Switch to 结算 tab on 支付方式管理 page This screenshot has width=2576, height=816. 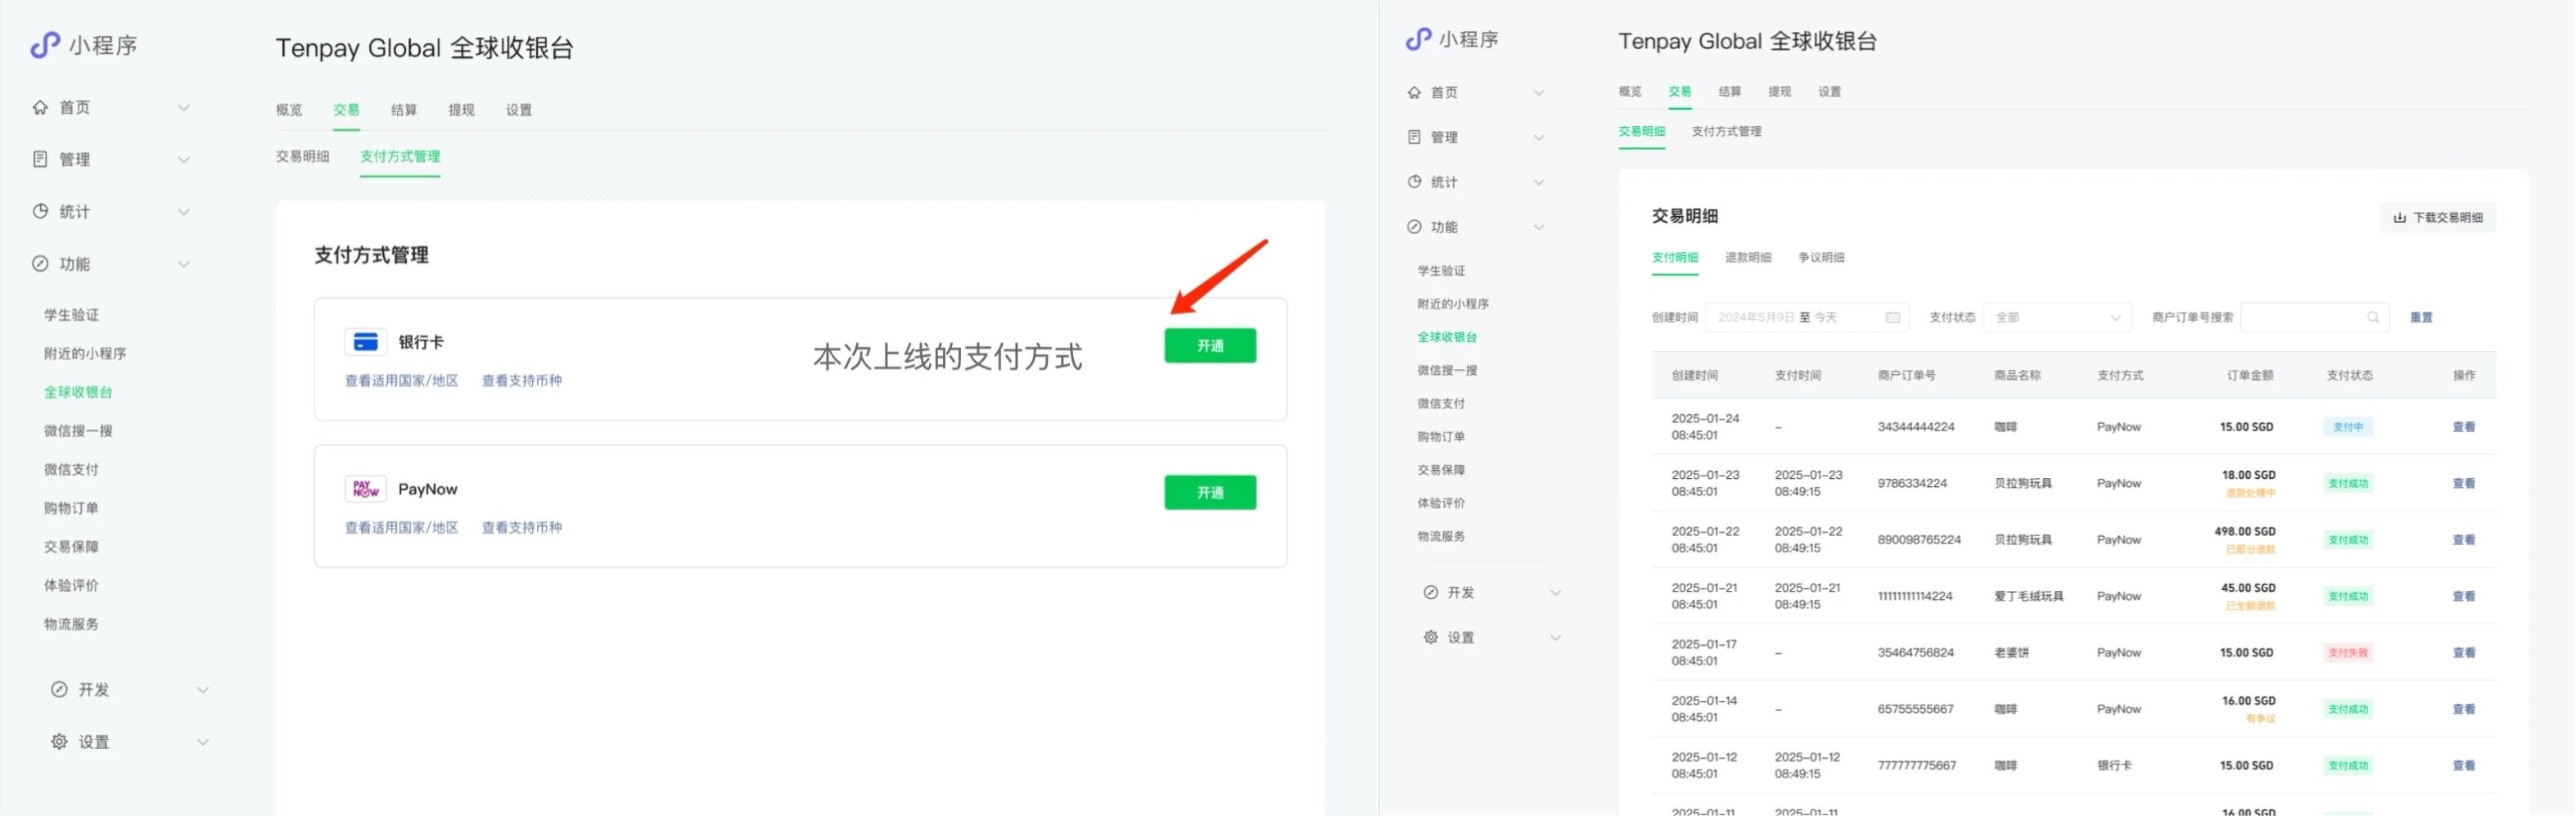coord(404,110)
